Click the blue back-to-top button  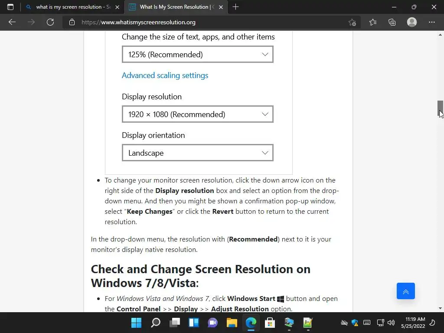[405, 291]
